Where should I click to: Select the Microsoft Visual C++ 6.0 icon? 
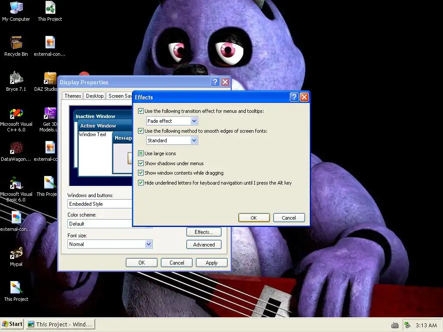pos(16,120)
